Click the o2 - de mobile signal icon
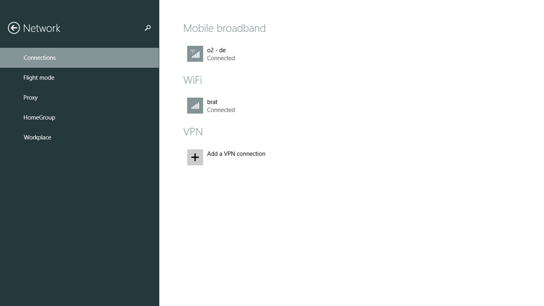 pos(195,54)
